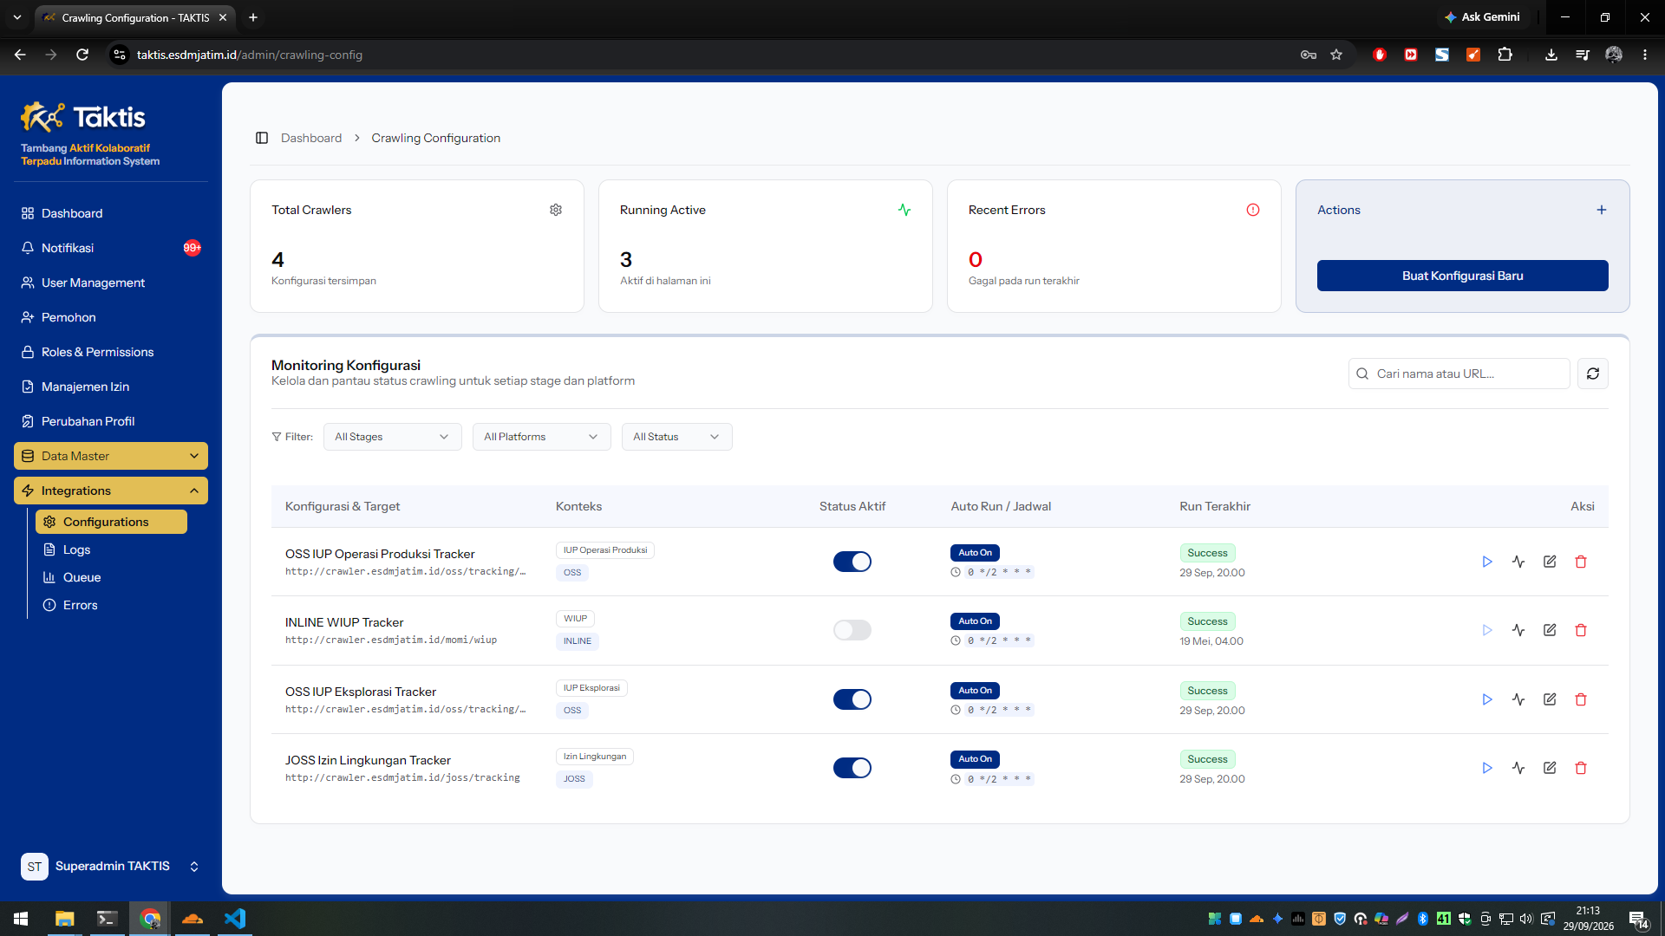Viewport: 1665px width, 936px height.
Task: Open the browser tab search dropdown
Action: [x=17, y=17]
